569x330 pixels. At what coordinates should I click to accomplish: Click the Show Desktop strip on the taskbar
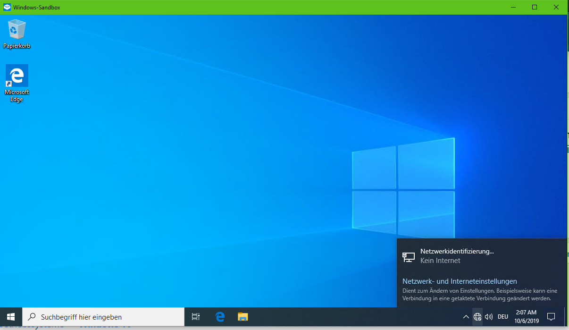[565, 317]
